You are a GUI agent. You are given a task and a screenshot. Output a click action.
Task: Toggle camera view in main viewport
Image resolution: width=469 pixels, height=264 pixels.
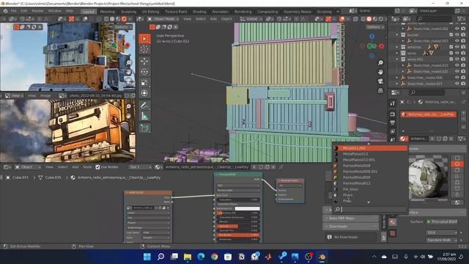(x=380, y=81)
